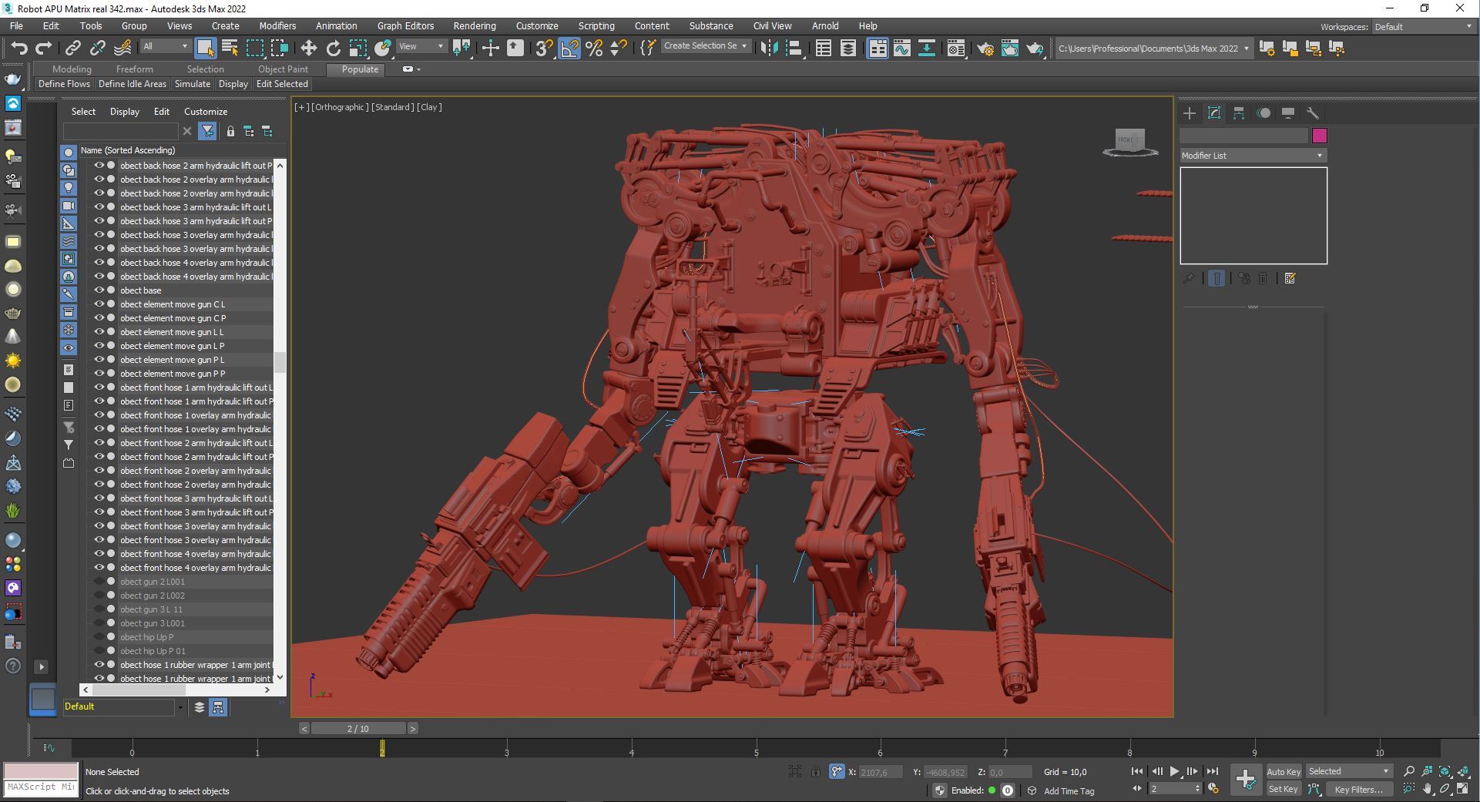Toggle the Angle Snap tool
Image resolution: width=1480 pixels, height=802 pixels.
(569, 49)
